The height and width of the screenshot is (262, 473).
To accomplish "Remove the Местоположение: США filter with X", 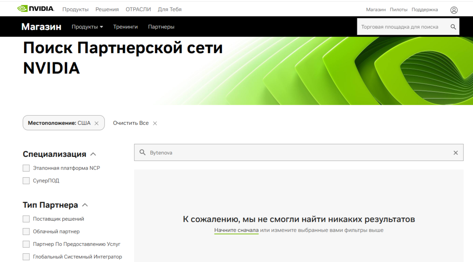I will (96, 123).
